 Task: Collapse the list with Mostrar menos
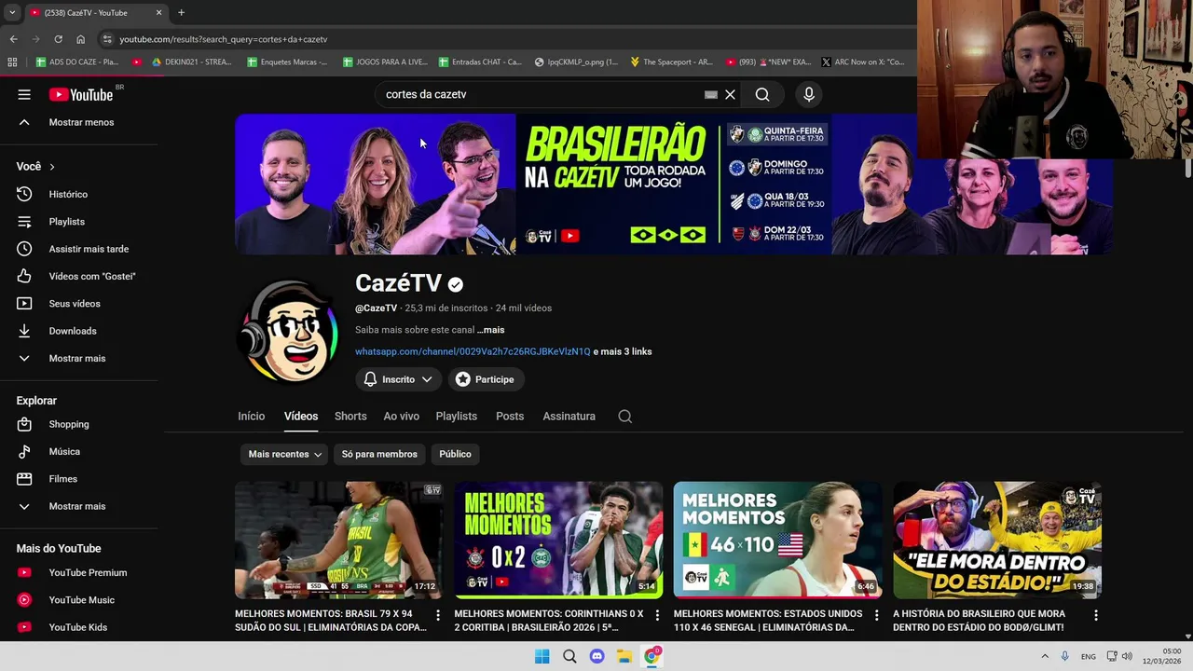[79, 122]
